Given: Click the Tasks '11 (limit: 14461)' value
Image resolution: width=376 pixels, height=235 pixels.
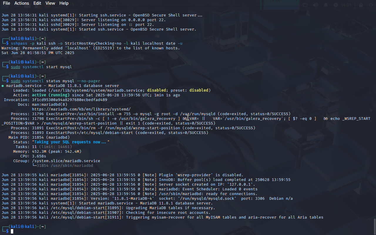Looking at the screenshot, I should 52,147.
